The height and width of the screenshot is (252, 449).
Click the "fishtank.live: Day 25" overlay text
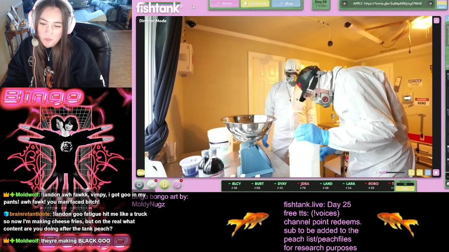pyautogui.click(x=317, y=204)
